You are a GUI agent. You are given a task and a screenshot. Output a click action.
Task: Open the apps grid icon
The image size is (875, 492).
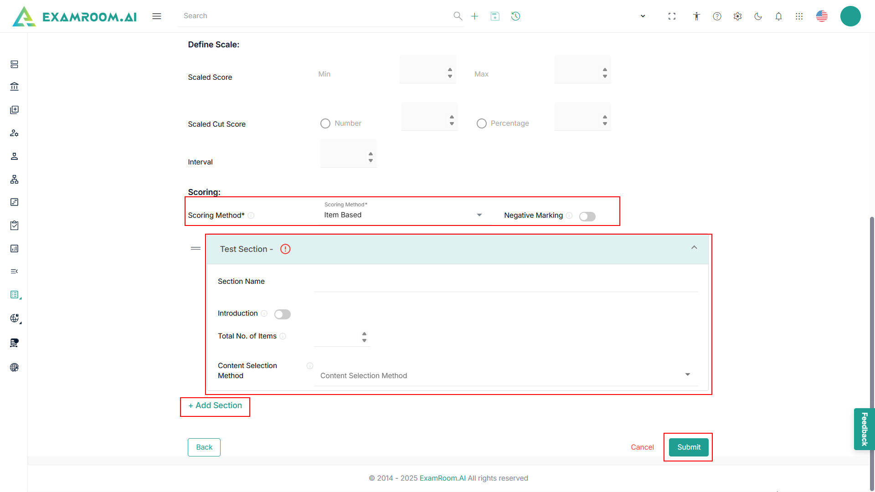click(x=799, y=16)
